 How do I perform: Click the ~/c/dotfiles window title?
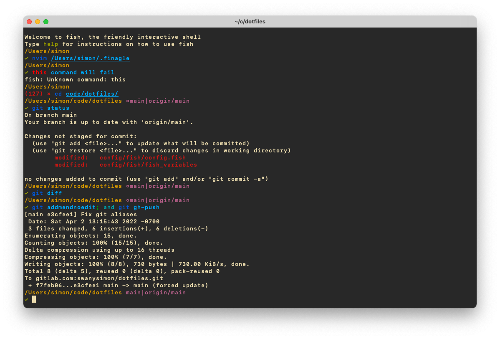coord(250,21)
